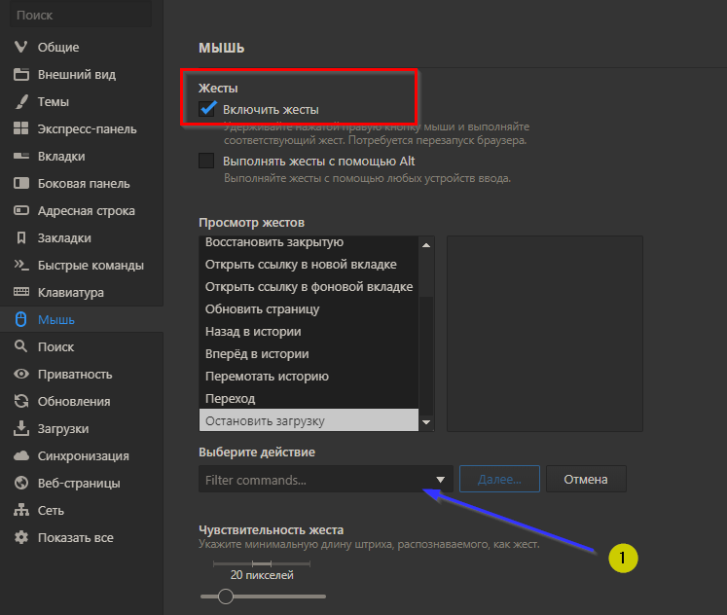Screen dimensions: 727x615
Task: Select Открыть ссылку в новой вкладке gesture
Action: (x=309, y=264)
